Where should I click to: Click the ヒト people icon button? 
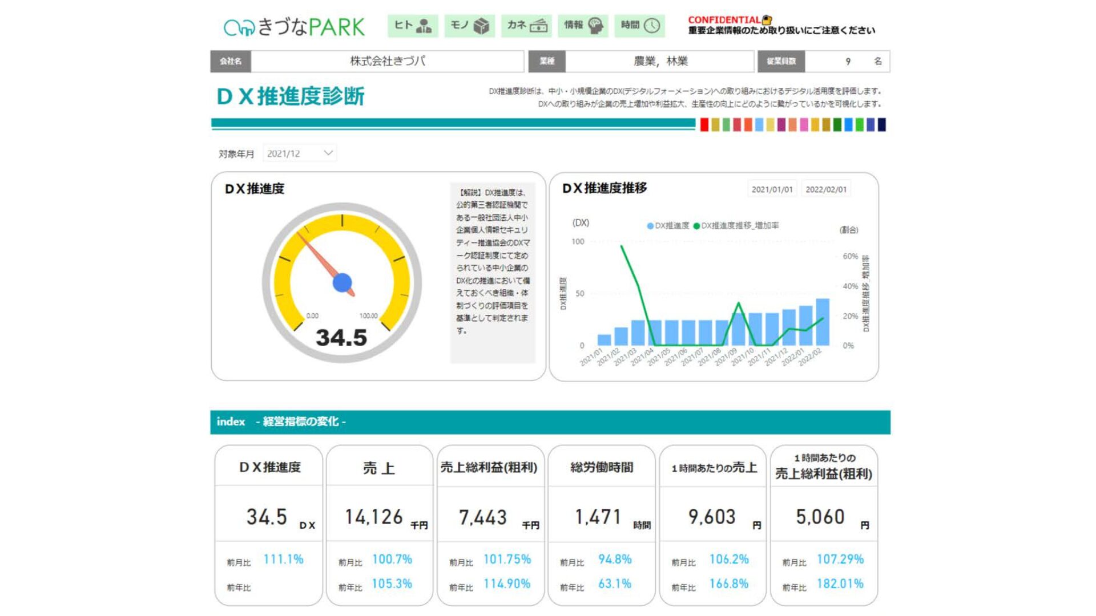coord(413,26)
